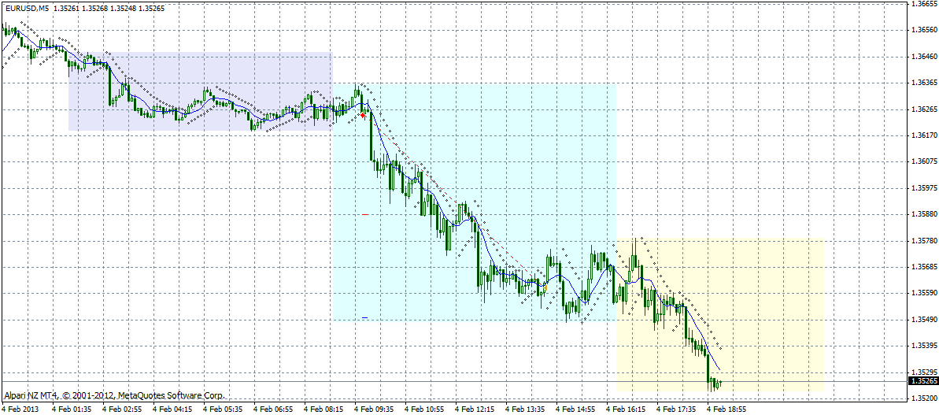
Task: Select the red dashed trade trend line
Action: point(455,202)
